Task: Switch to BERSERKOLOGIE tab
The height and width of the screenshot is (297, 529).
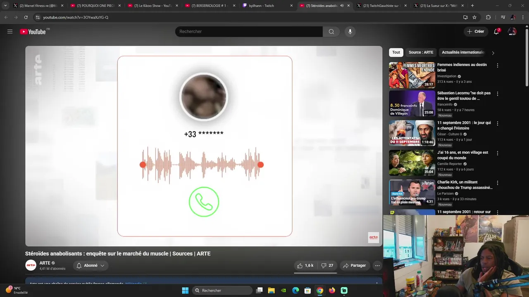Action: point(210,6)
